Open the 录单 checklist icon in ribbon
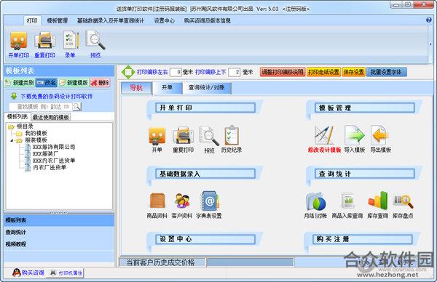The width and height of the screenshot is (437, 282). point(70,44)
